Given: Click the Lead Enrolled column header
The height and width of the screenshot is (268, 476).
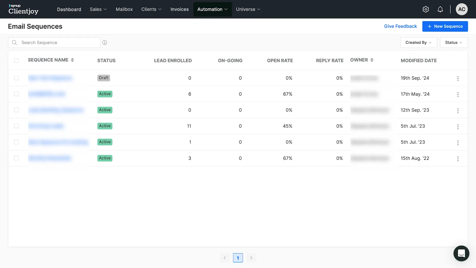Looking at the screenshot, I should pos(173,61).
